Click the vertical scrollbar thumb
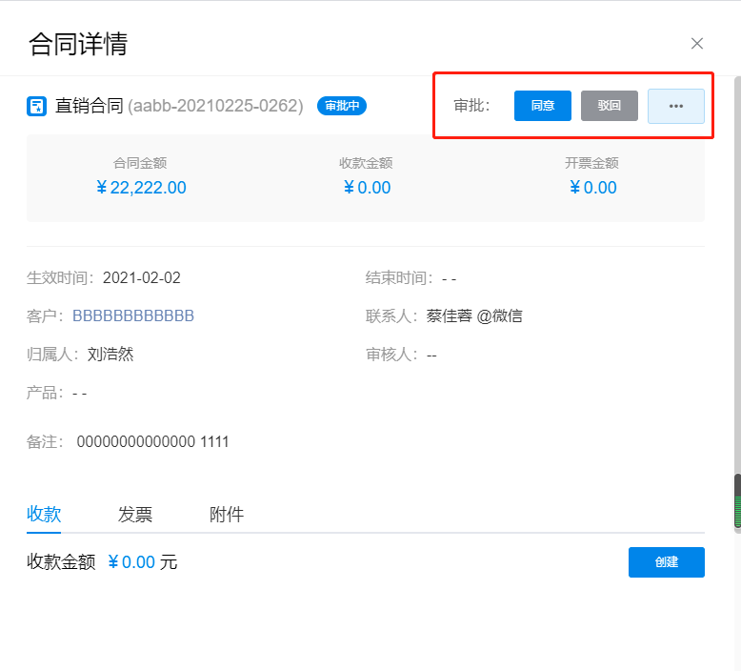Viewport: 741px width, 671px height. 736,500
